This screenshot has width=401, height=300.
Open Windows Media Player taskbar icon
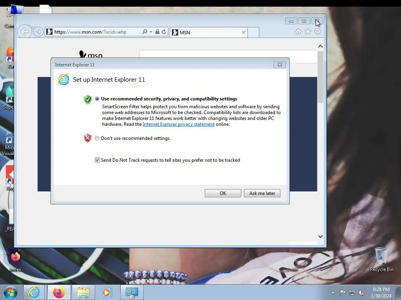(x=107, y=292)
